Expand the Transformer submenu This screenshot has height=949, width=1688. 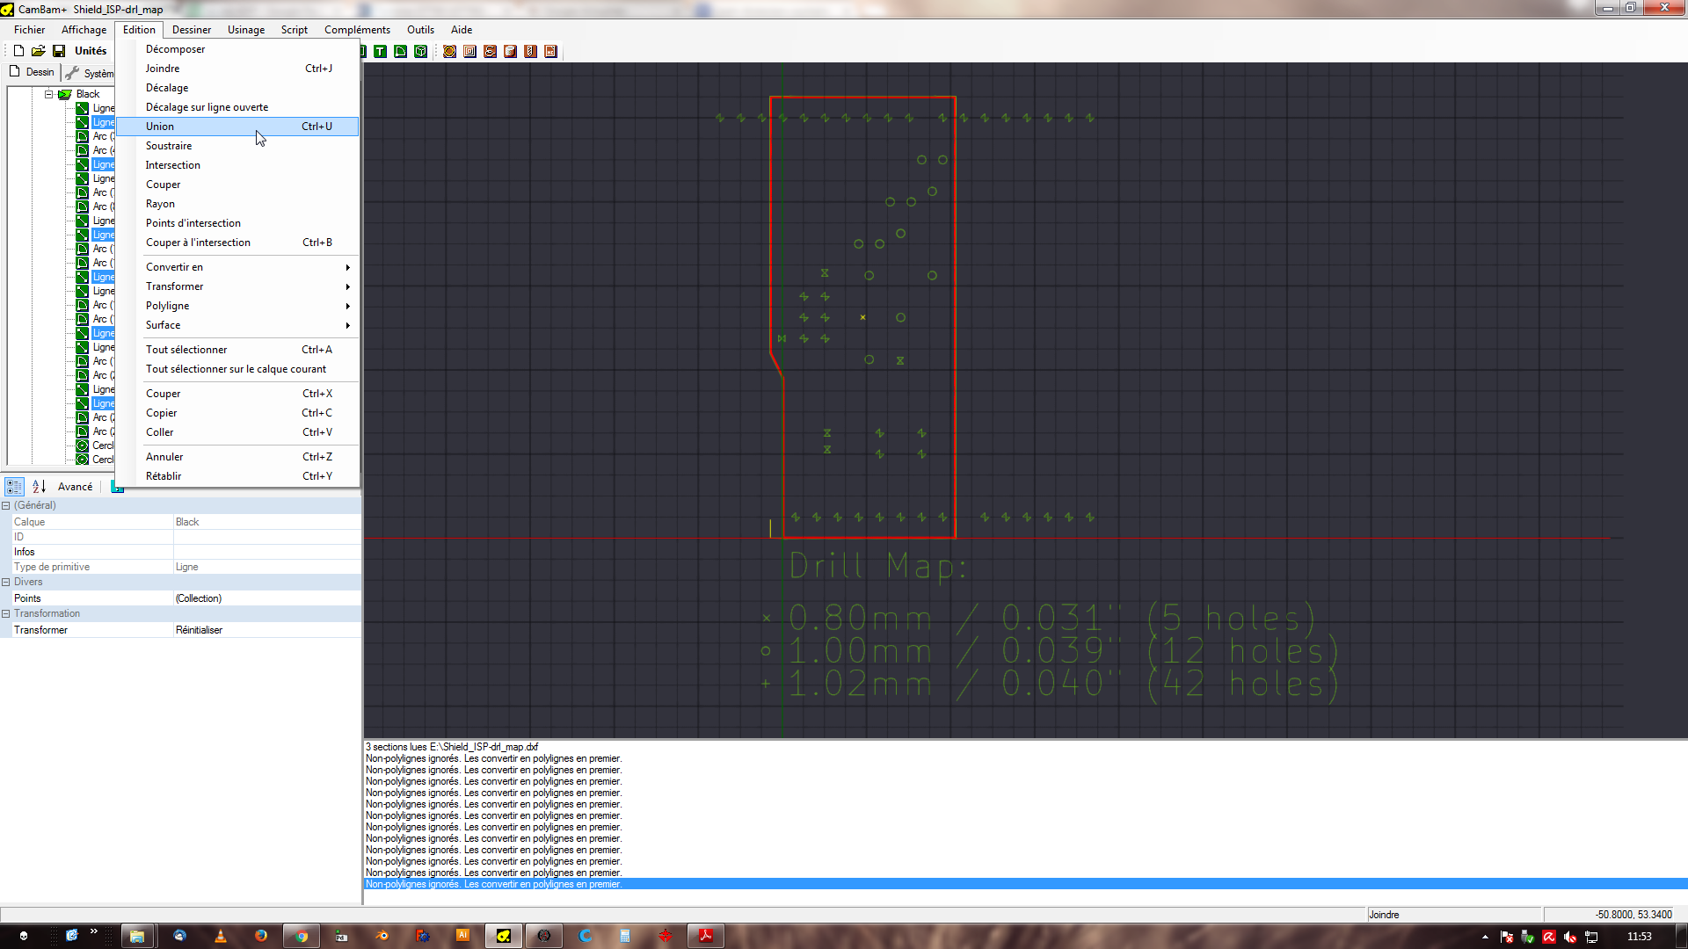pos(237,286)
